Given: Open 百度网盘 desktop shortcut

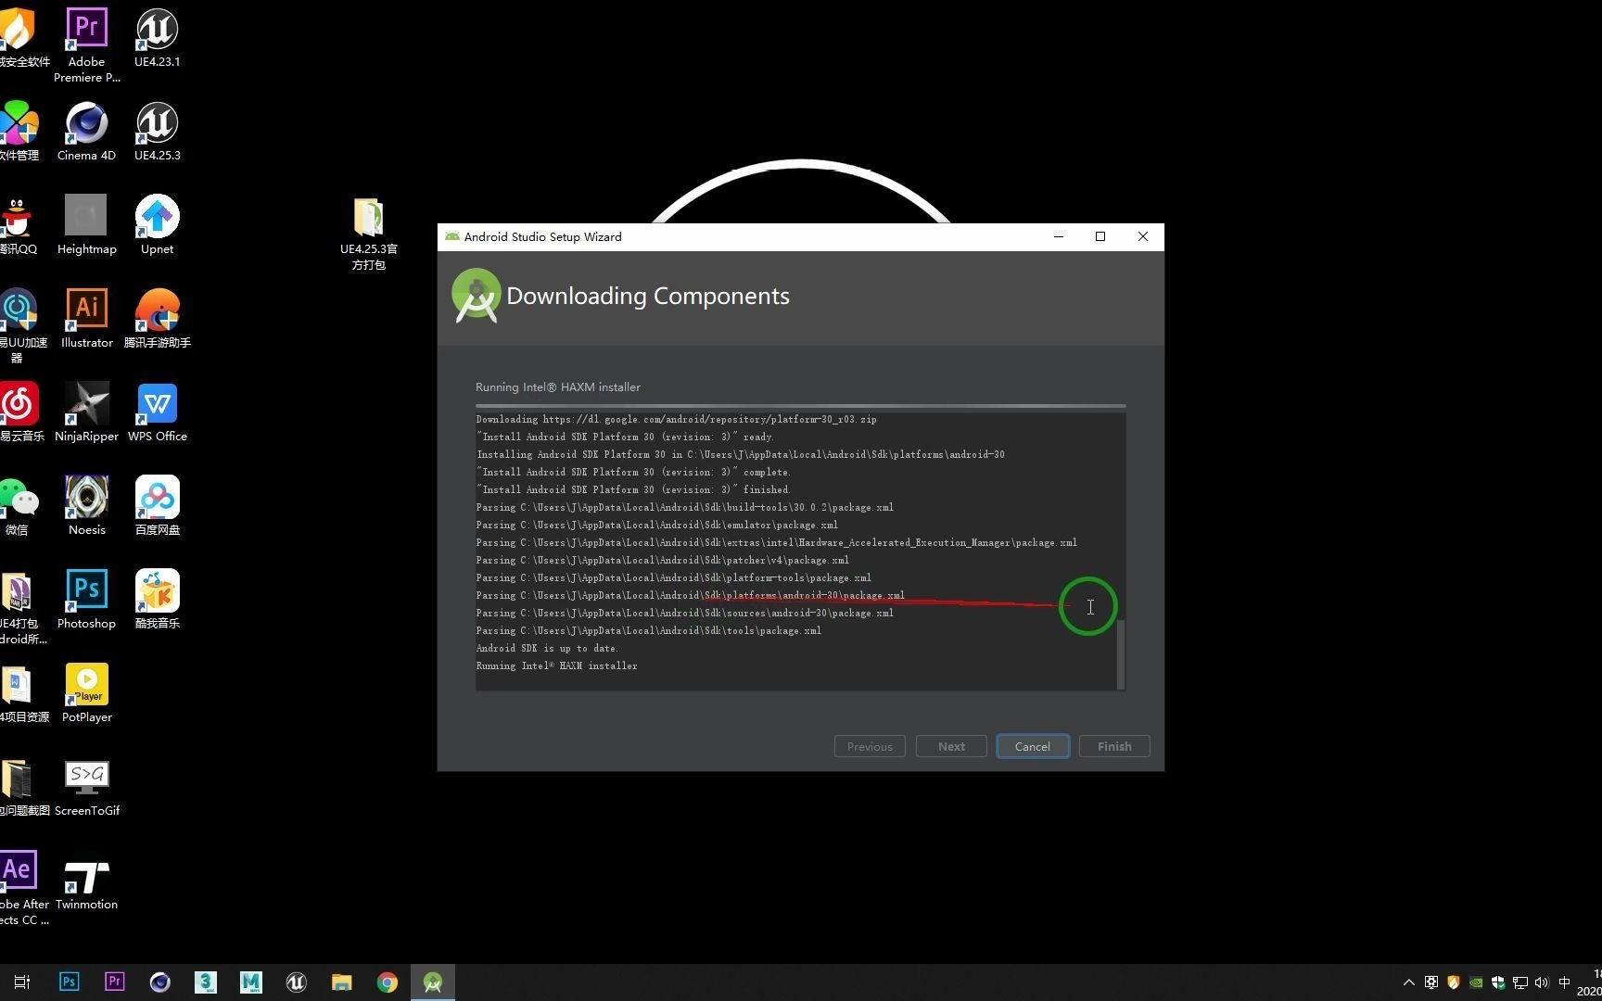Looking at the screenshot, I should 157,505.
